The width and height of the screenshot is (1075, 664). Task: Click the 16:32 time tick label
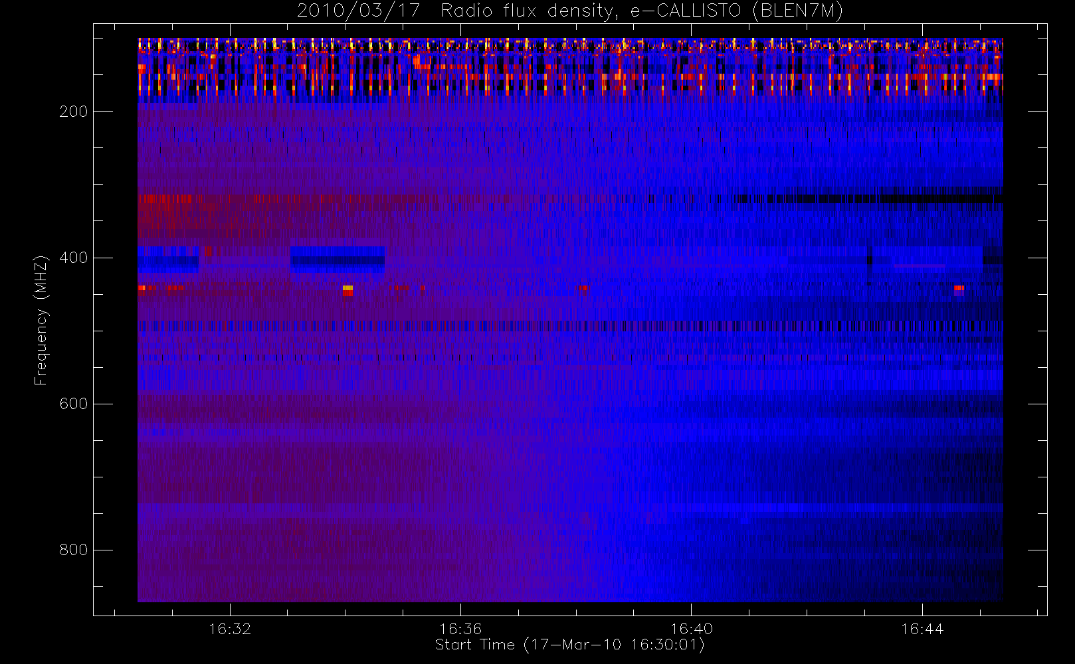click(x=230, y=629)
